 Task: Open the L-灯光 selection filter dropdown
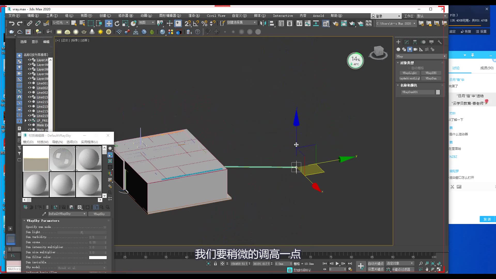(x=61, y=23)
